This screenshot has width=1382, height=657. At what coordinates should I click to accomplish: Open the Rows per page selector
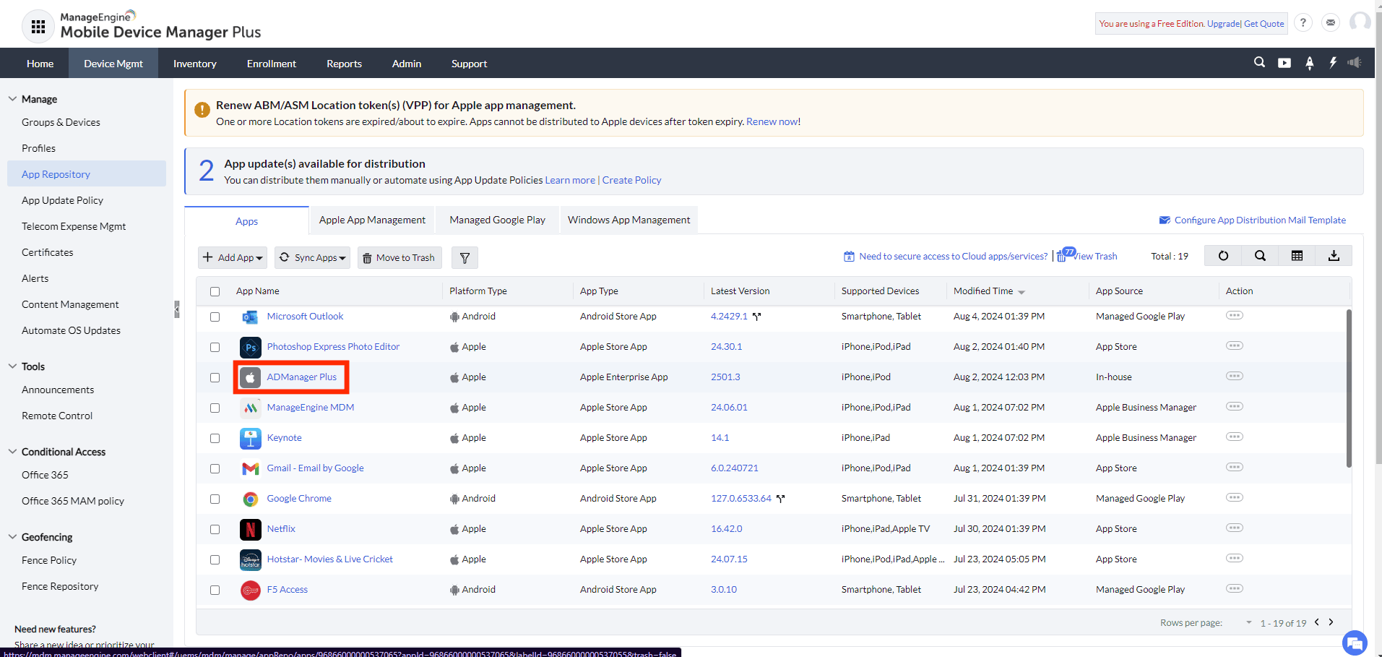click(x=1248, y=622)
